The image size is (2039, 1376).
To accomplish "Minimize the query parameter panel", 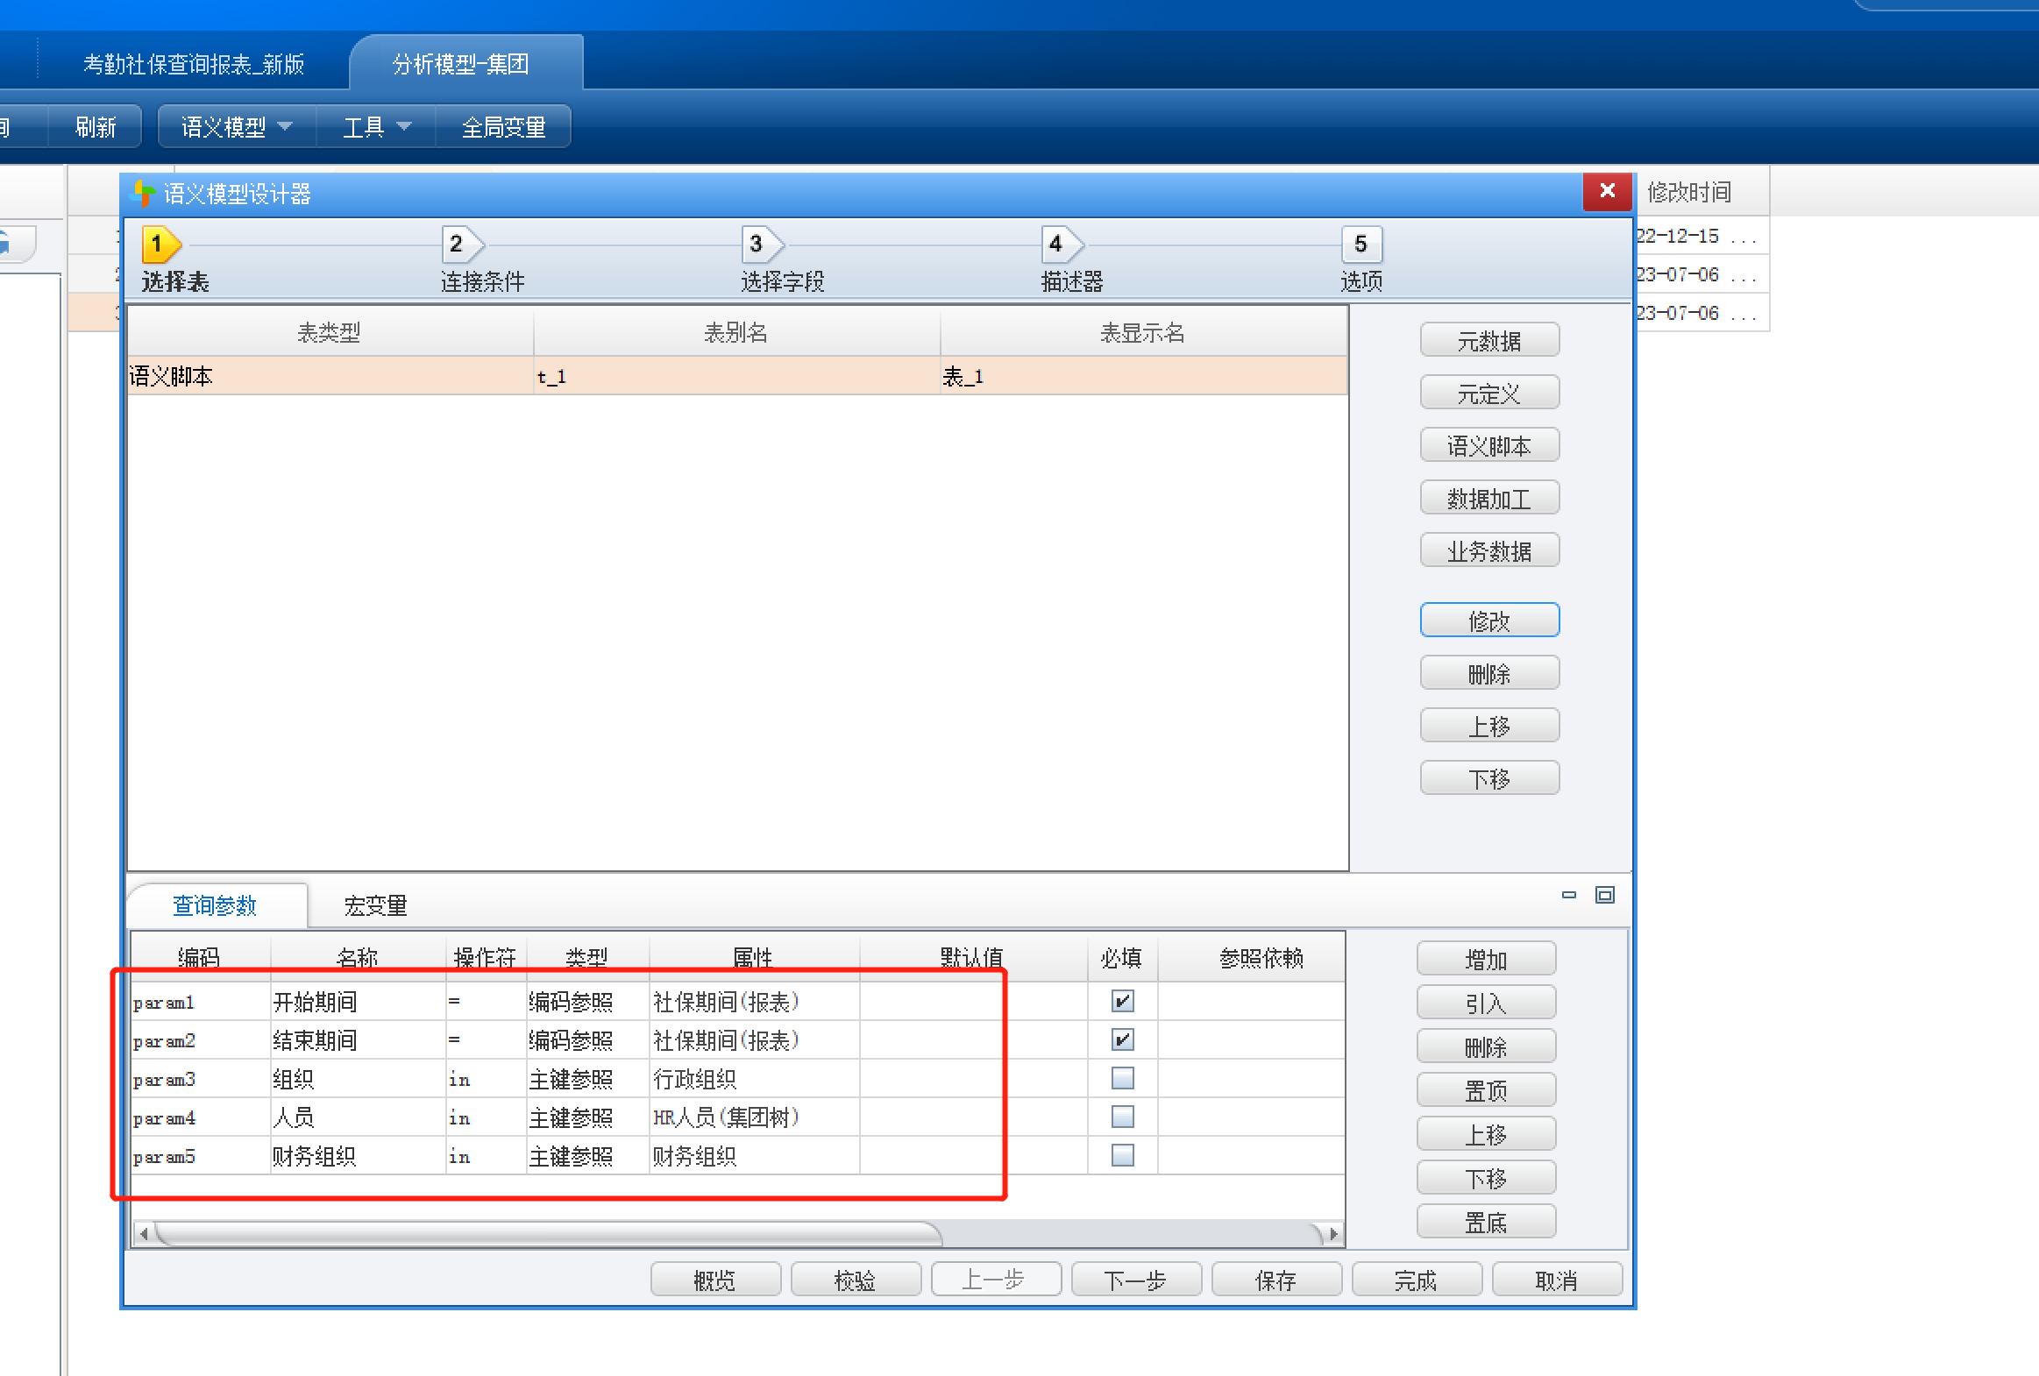I will [x=1569, y=895].
